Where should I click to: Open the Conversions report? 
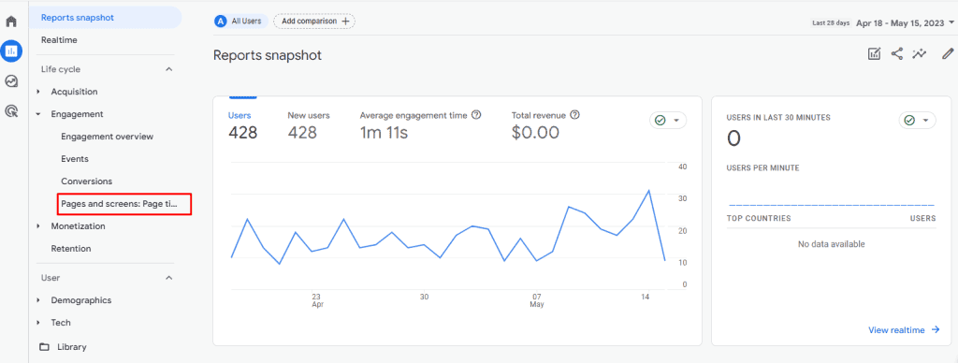pos(86,181)
